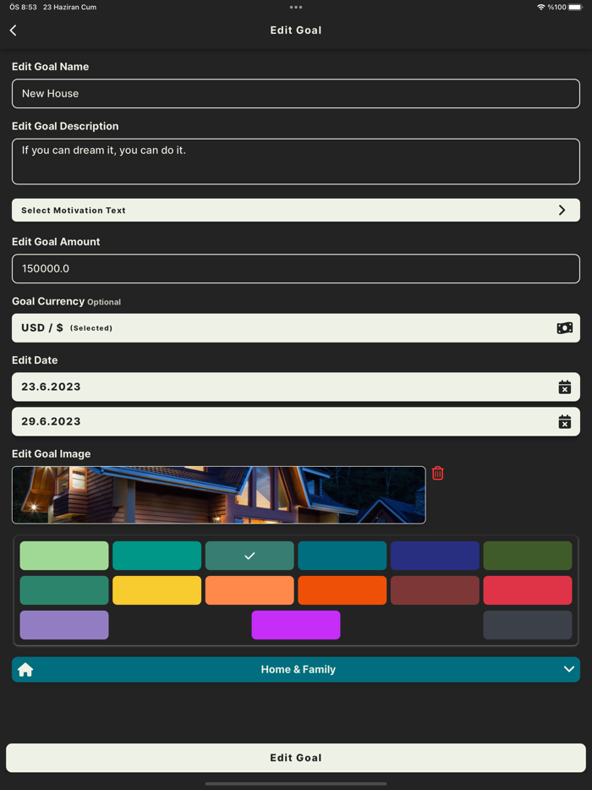Viewport: 592px width, 790px height.
Task: Select the navy blue color swatch
Action: [435, 556]
